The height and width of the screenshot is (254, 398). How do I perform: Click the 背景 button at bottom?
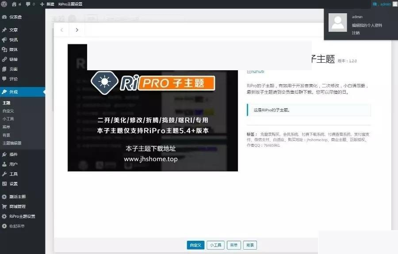[x=250, y=245]
